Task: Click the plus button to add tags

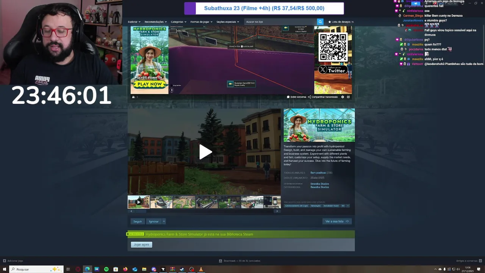Action: [348, 206]
